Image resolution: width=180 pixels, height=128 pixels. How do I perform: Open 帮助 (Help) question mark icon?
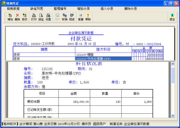[x=88, y=17]
